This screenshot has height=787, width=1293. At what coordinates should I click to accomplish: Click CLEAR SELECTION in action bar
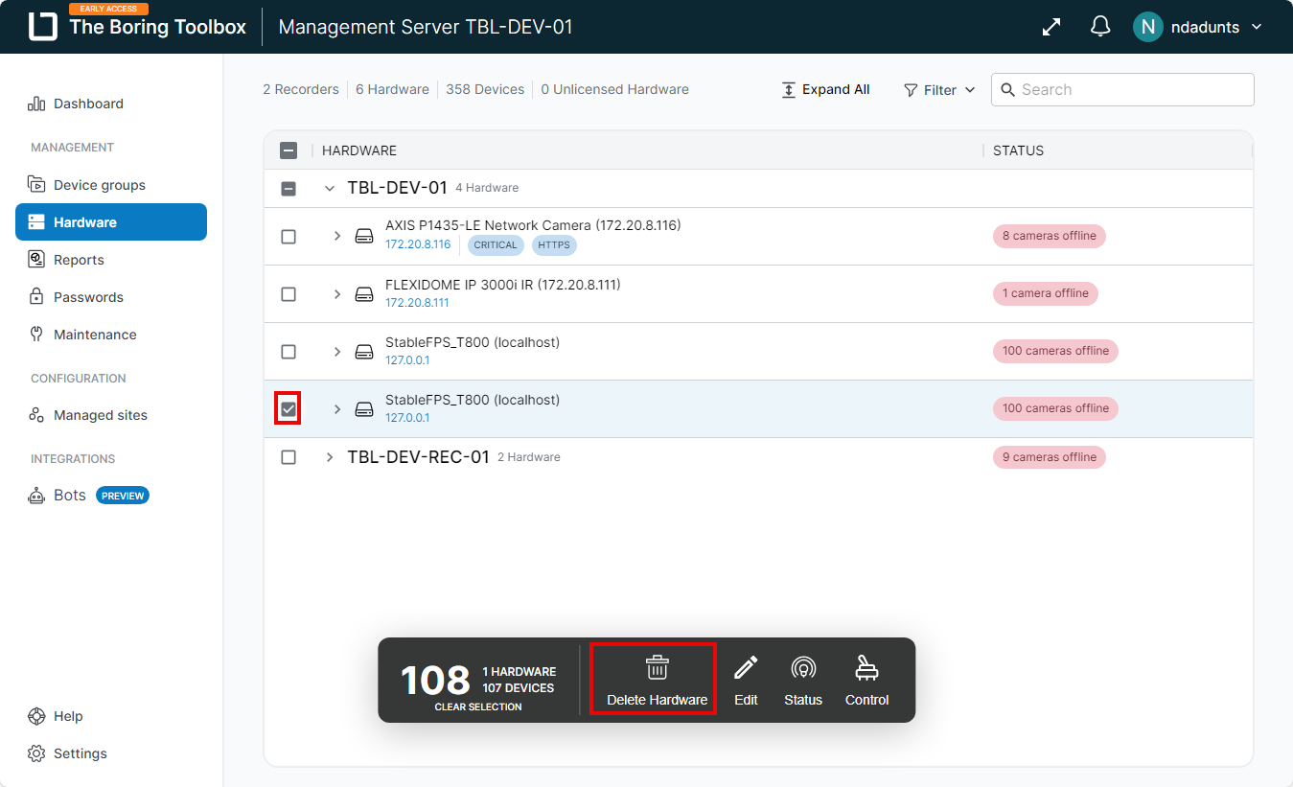(x=478, y=707)
